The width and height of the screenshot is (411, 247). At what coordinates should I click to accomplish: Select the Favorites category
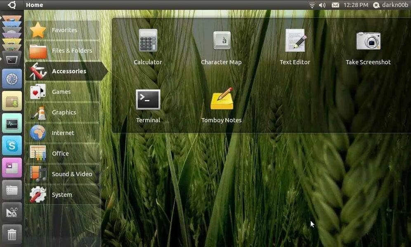[62, 30]
